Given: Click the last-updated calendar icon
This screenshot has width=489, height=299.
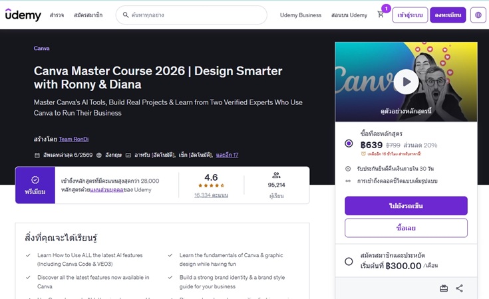Looking at the screenshot, I should click(x=37, y=155).
